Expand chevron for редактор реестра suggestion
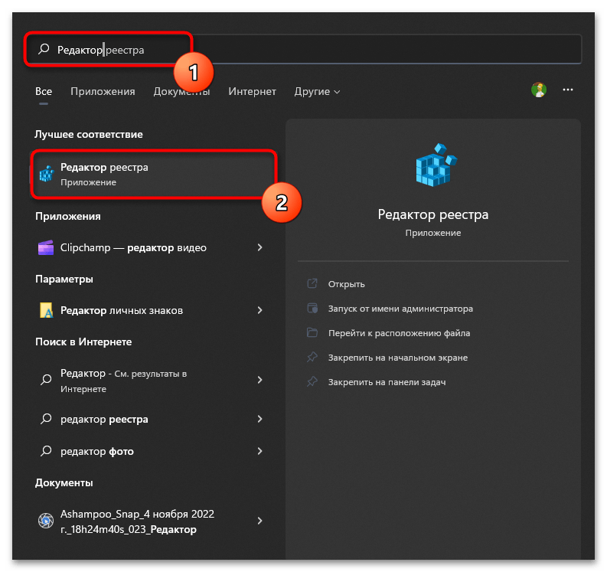 pos(259,419)
